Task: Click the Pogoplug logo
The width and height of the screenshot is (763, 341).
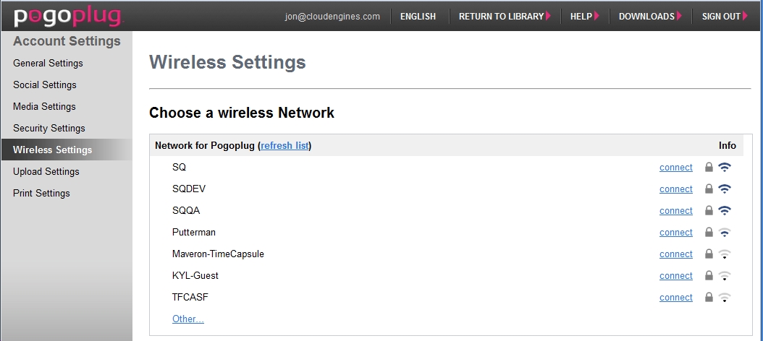Action: (68, 17)
